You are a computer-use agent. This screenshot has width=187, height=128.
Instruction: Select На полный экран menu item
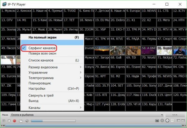pyautogui.click(x=44, y=37)
